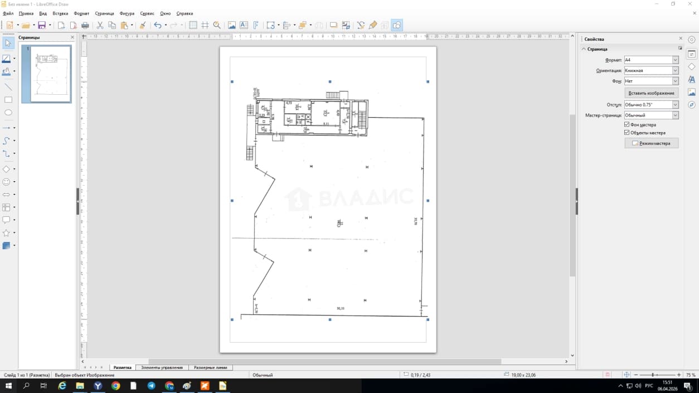Screen dimensions: 699x393
Task: Open Telegram from the taskbar
Action: tap(151, 386)
